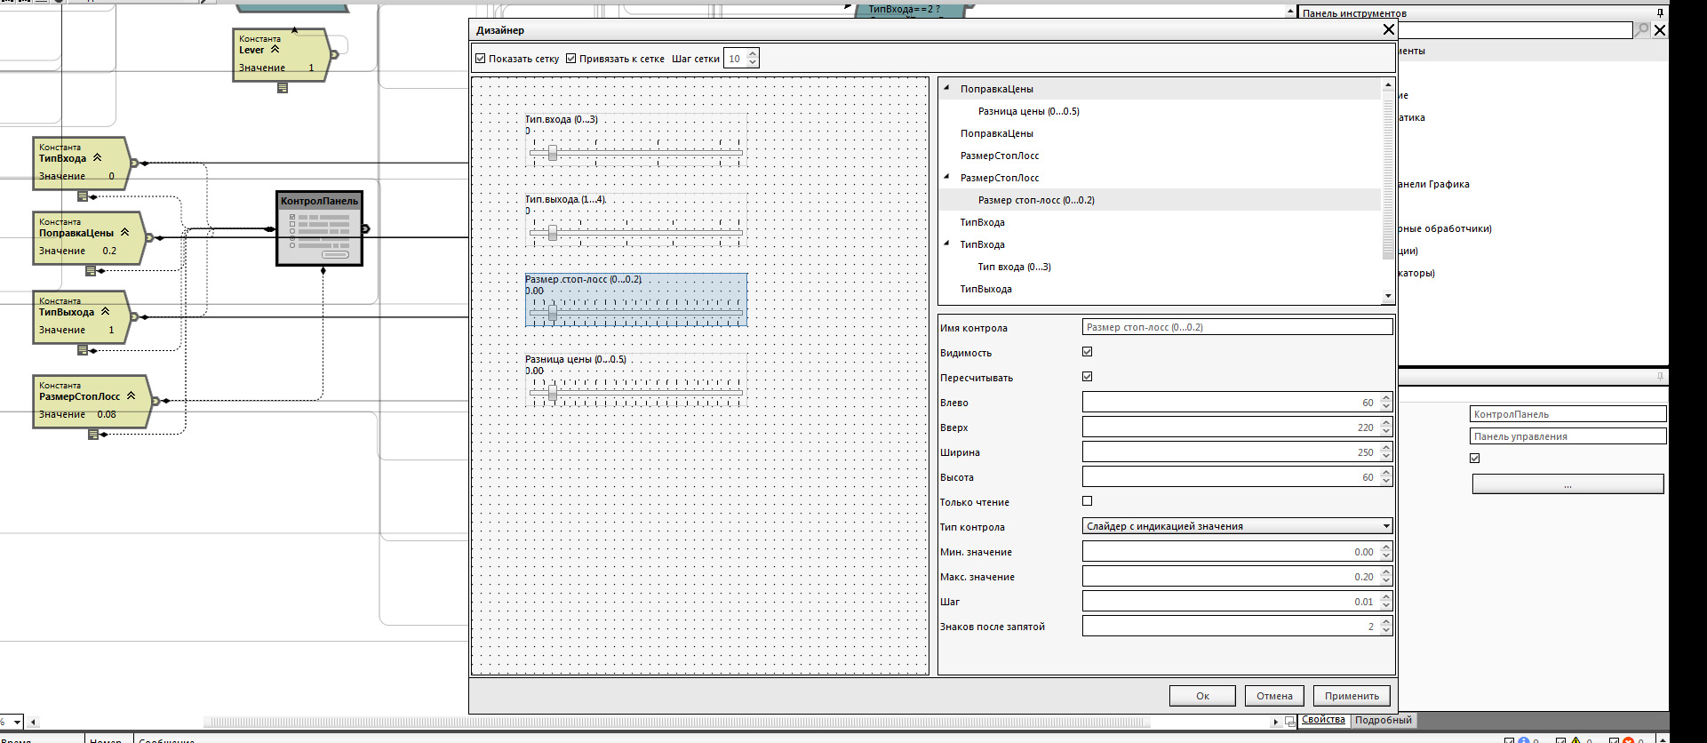The height and width of the screenshot is (743, 1707).
Task: Collapse the expanded ТипВхода tree node
Action: coord(946,244)
